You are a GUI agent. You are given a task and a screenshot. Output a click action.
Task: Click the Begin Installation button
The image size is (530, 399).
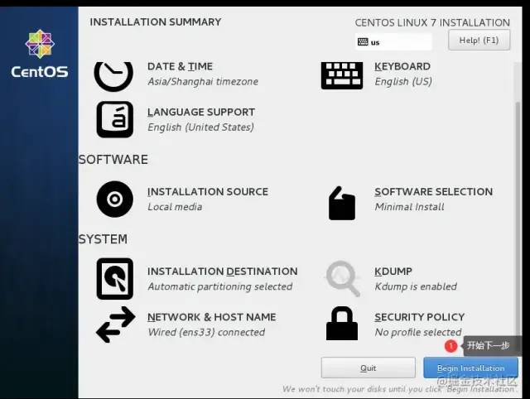[470, 368]
